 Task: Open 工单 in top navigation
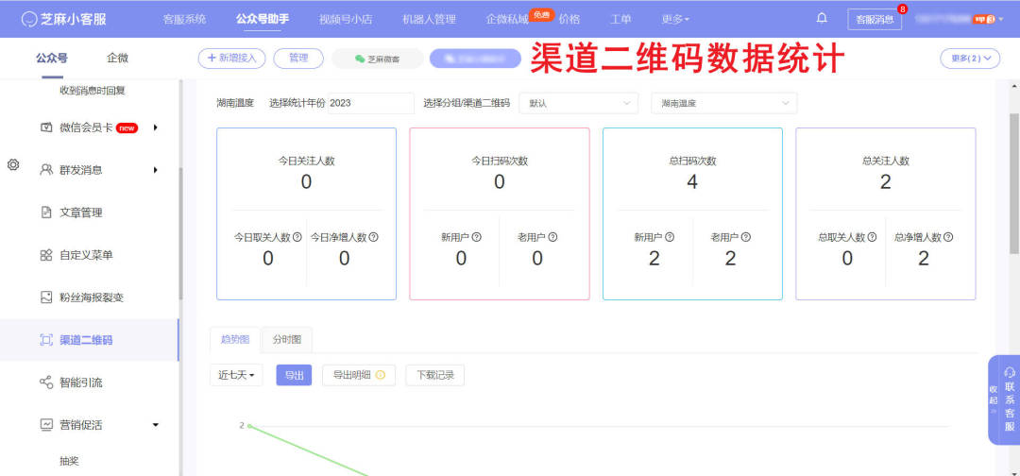tap(620, 19)
